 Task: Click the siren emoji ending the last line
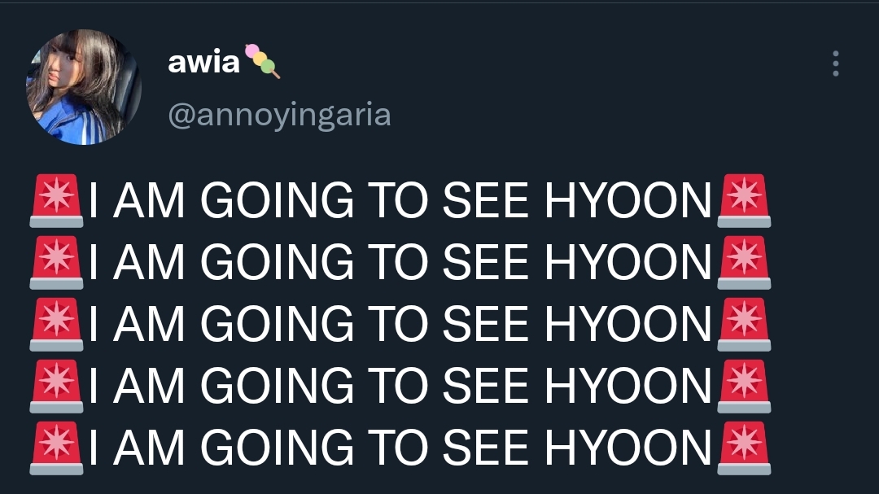(744, 448)
